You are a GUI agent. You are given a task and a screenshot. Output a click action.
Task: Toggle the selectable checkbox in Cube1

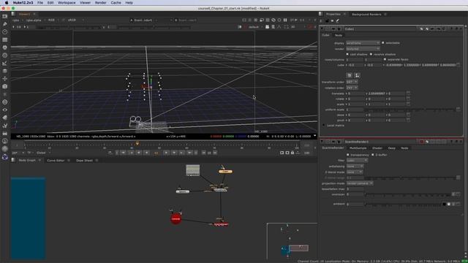tap(383, 43)
